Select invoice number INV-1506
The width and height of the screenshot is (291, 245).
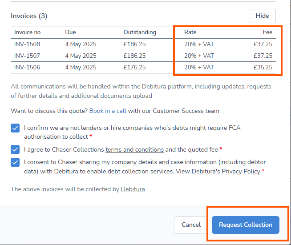(27, 67)
